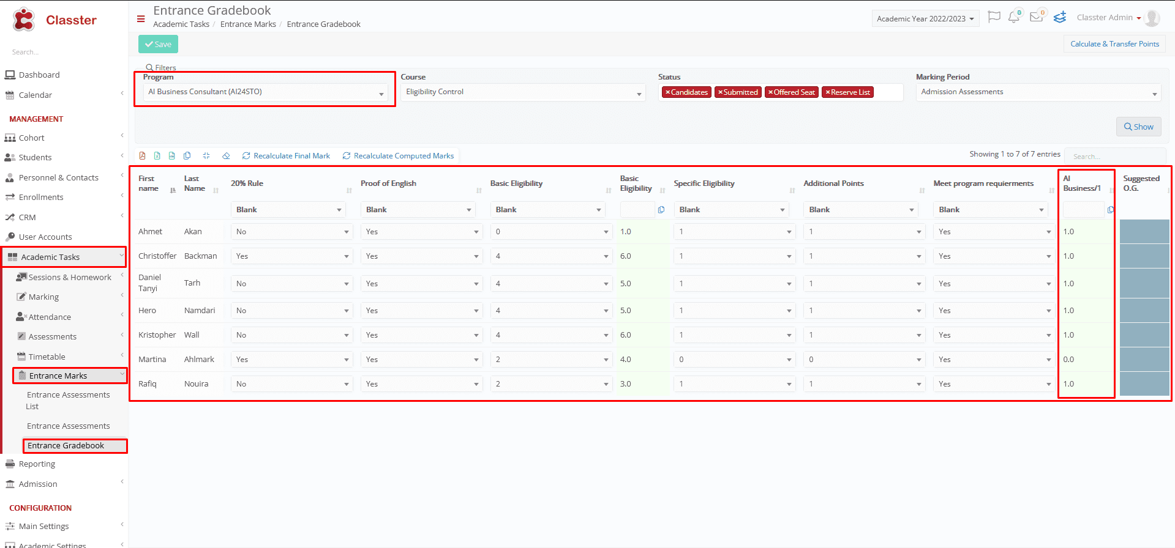Click the compress/collapse view icon in toolbar
This screenshot has width=1175, height=548.
206,156
